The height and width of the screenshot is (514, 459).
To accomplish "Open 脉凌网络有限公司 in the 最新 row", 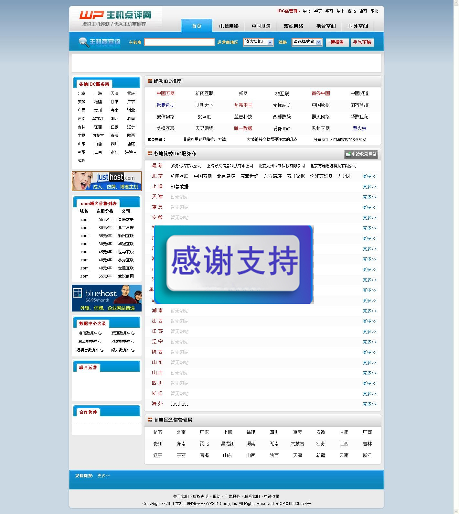I will click(x=186, y=166).
